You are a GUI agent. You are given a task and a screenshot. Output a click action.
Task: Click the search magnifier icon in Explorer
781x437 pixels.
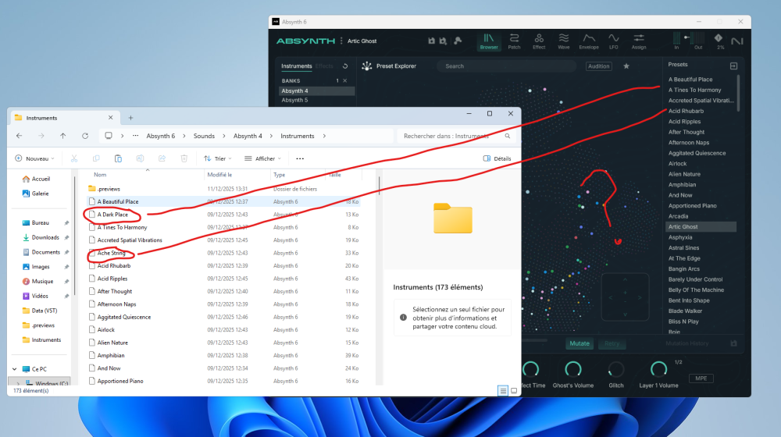coord(508,136)
